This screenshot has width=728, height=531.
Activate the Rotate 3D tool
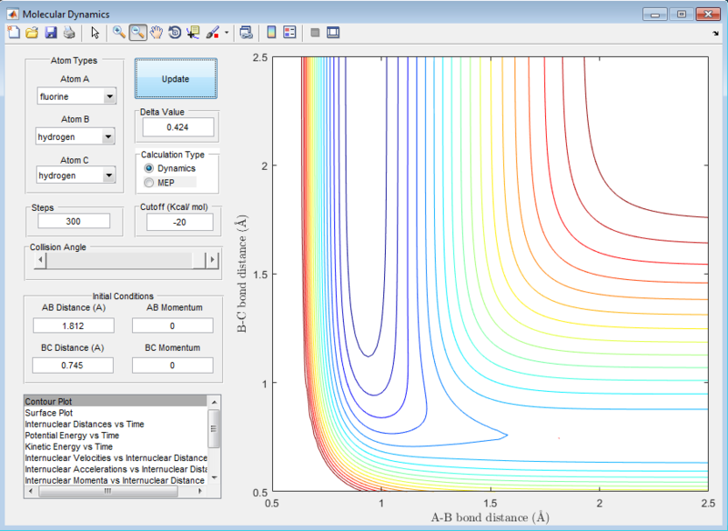coord(175,33)
